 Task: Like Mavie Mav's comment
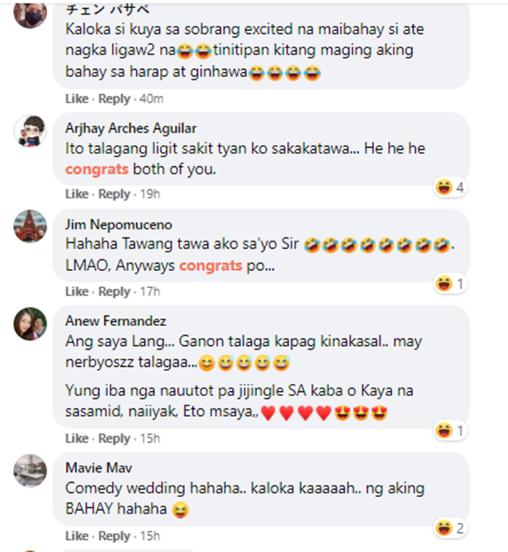(x=77, y=536)
